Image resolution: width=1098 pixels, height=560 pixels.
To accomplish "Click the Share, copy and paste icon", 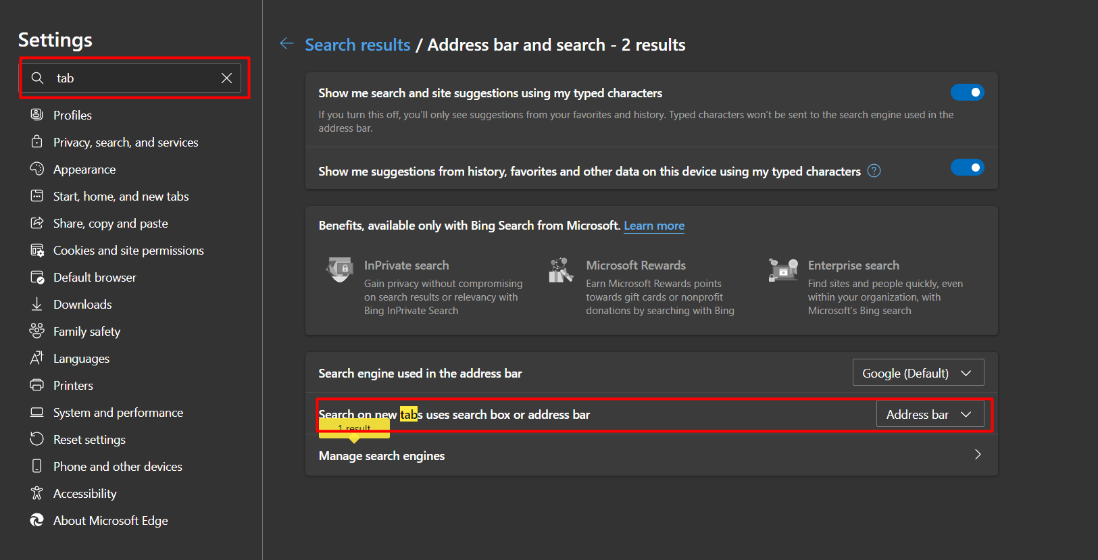I will [37, 223].
